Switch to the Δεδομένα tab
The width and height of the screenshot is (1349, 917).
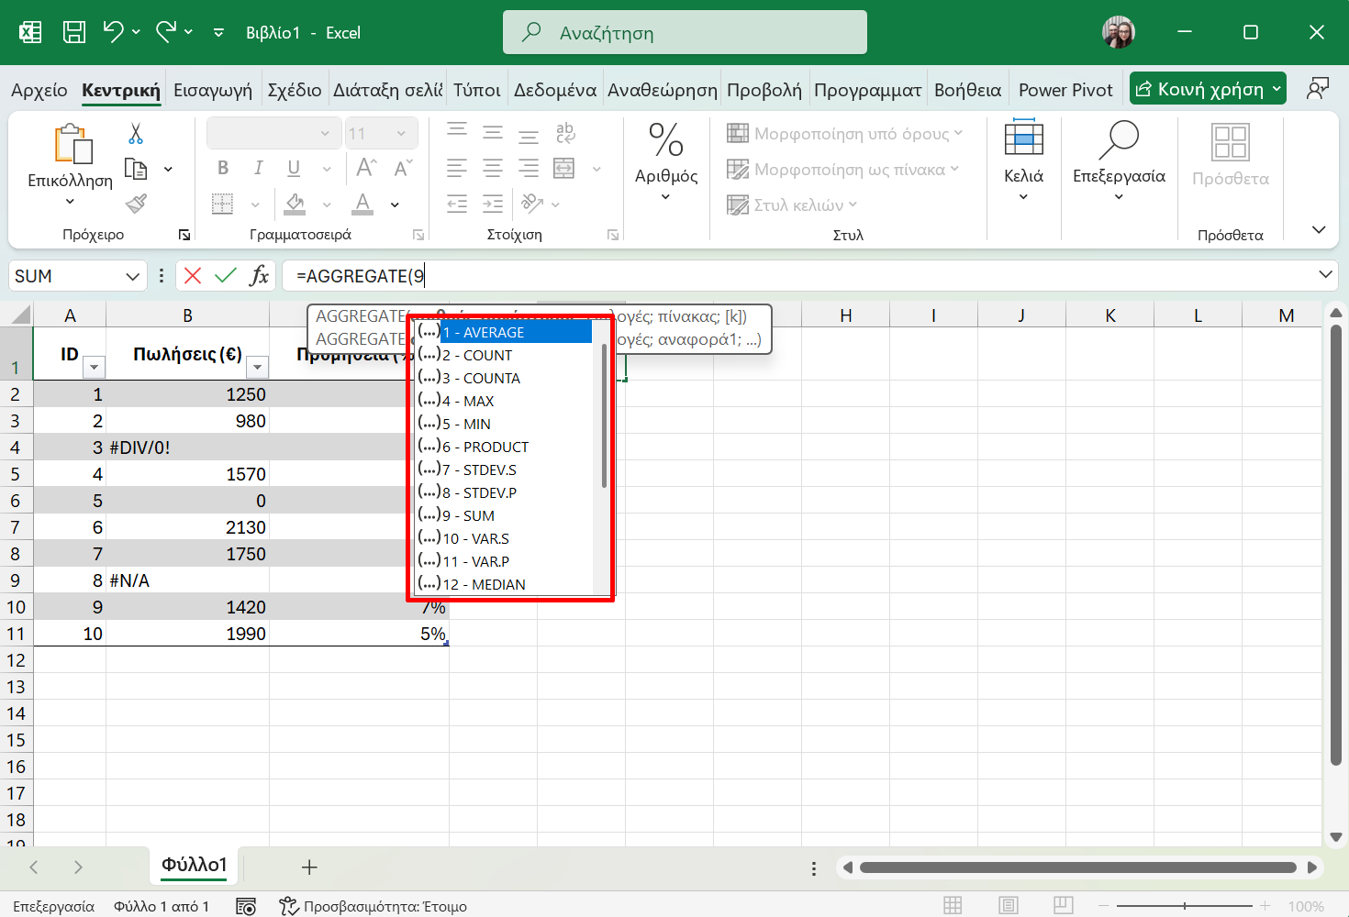(x=554, y=90)
